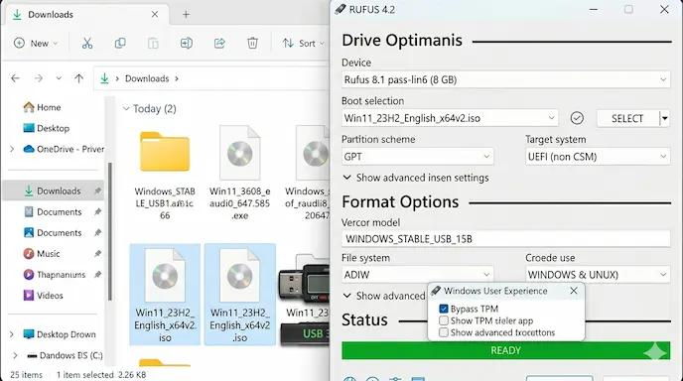Screen dimensions: 683x381
Task: Expand Show advanced insen settings in Rufus
Action: (x=416, y=178)
